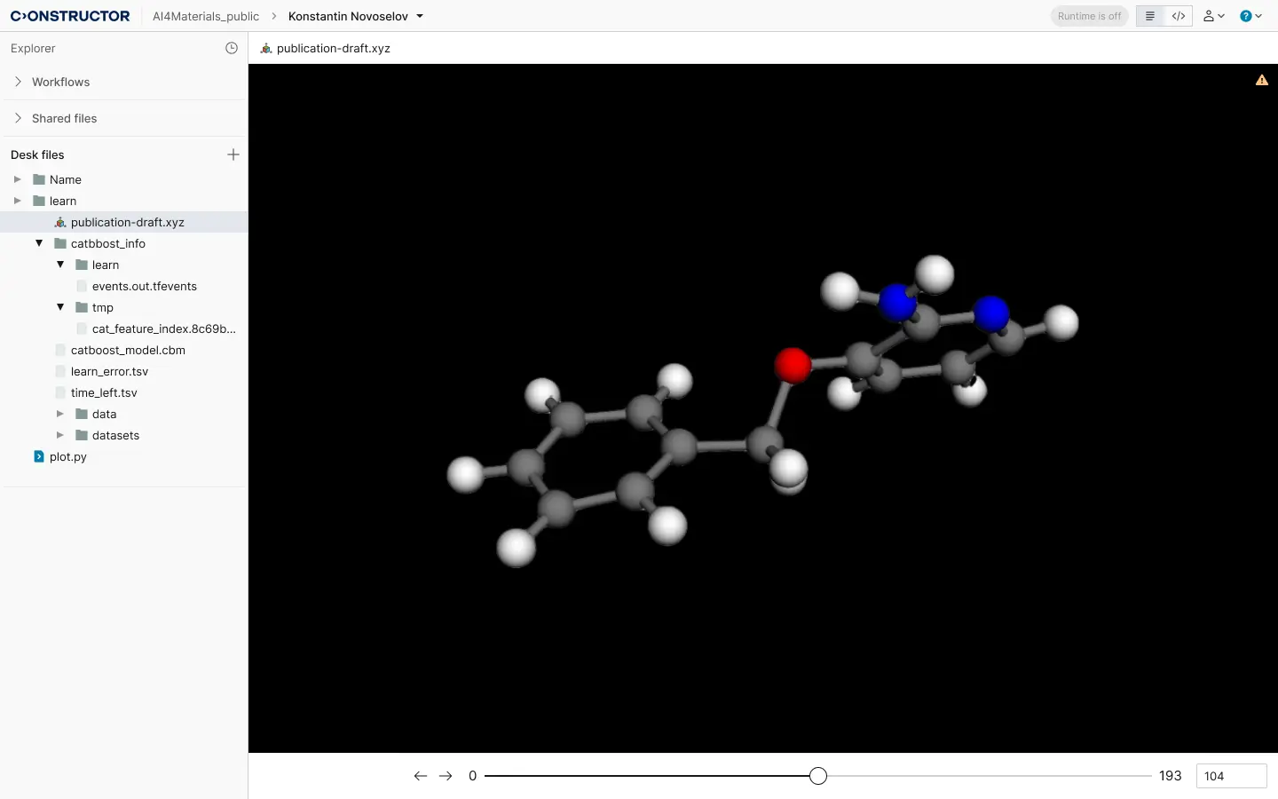
Task: Click the Python icon next to plot.py
Action: point(38,456)
